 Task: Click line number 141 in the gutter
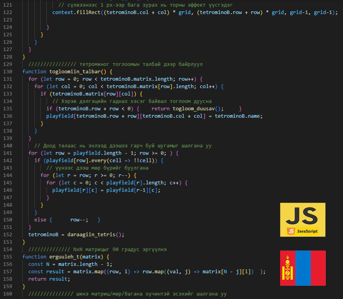(8, 153)
